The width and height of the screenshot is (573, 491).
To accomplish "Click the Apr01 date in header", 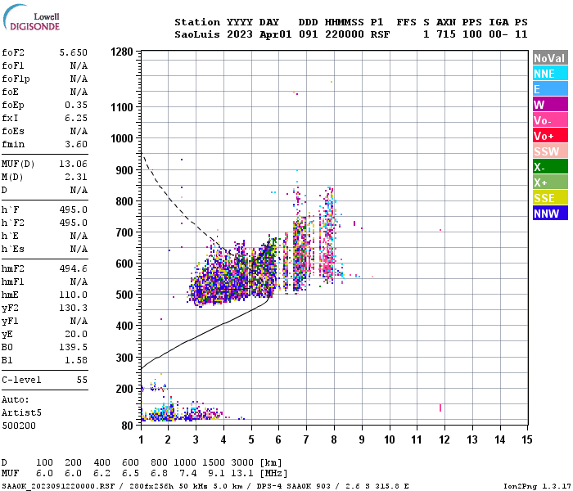I will pos(276,34).
